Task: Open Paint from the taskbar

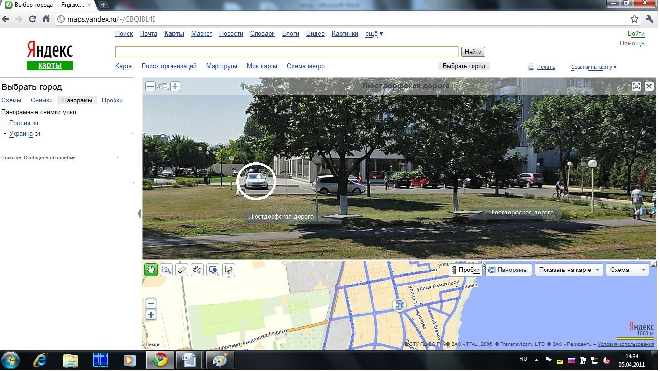Action: point(220,360)
